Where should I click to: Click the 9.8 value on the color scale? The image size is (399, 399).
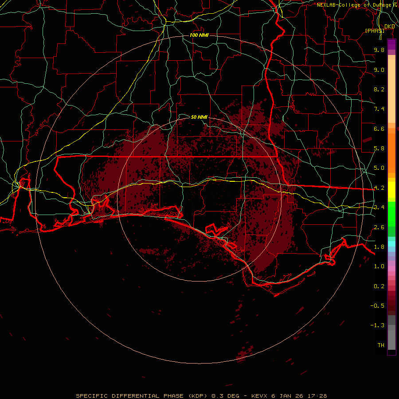[x=379, y=50]
